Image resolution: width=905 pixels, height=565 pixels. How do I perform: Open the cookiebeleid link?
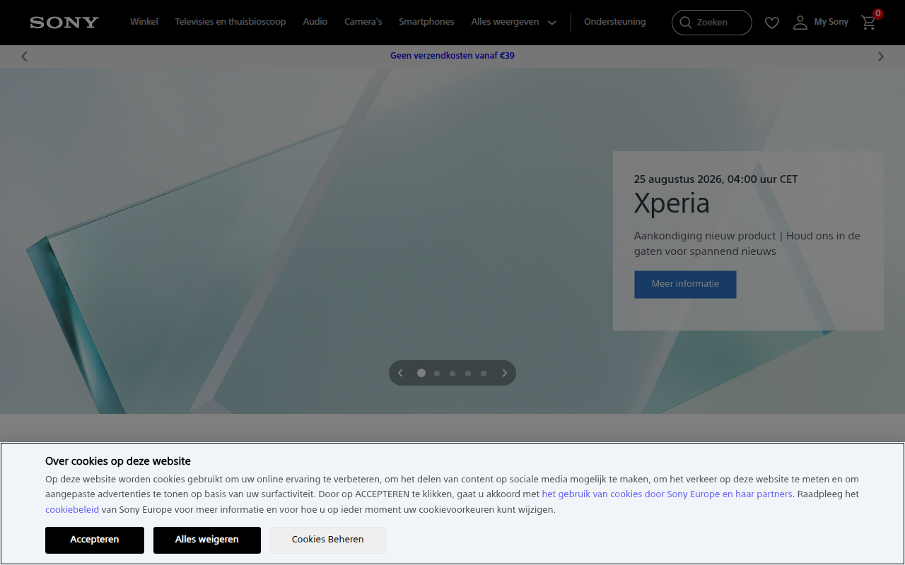pos(72,509)
